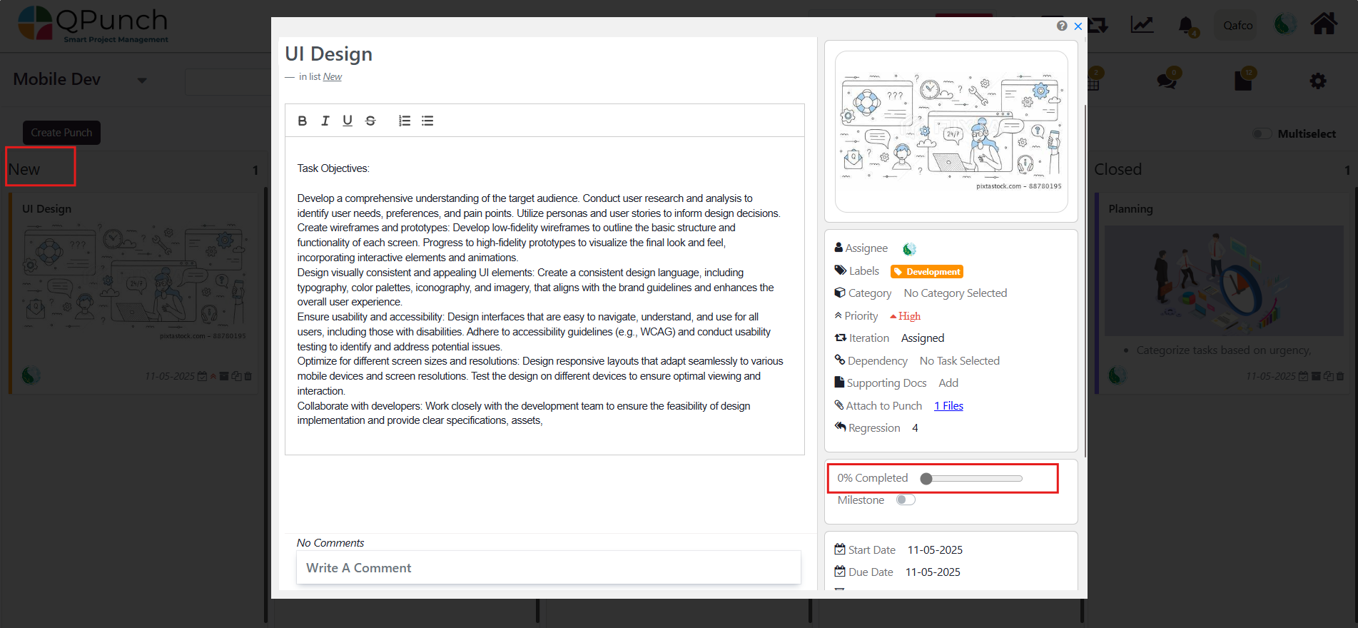This screenshot has width=1358, height=628.
Task: Open the Qafco organization selector
Action: pos(1238,26)
